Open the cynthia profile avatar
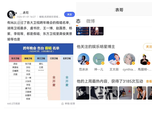The image size is (152, 114). click(129, 59)
